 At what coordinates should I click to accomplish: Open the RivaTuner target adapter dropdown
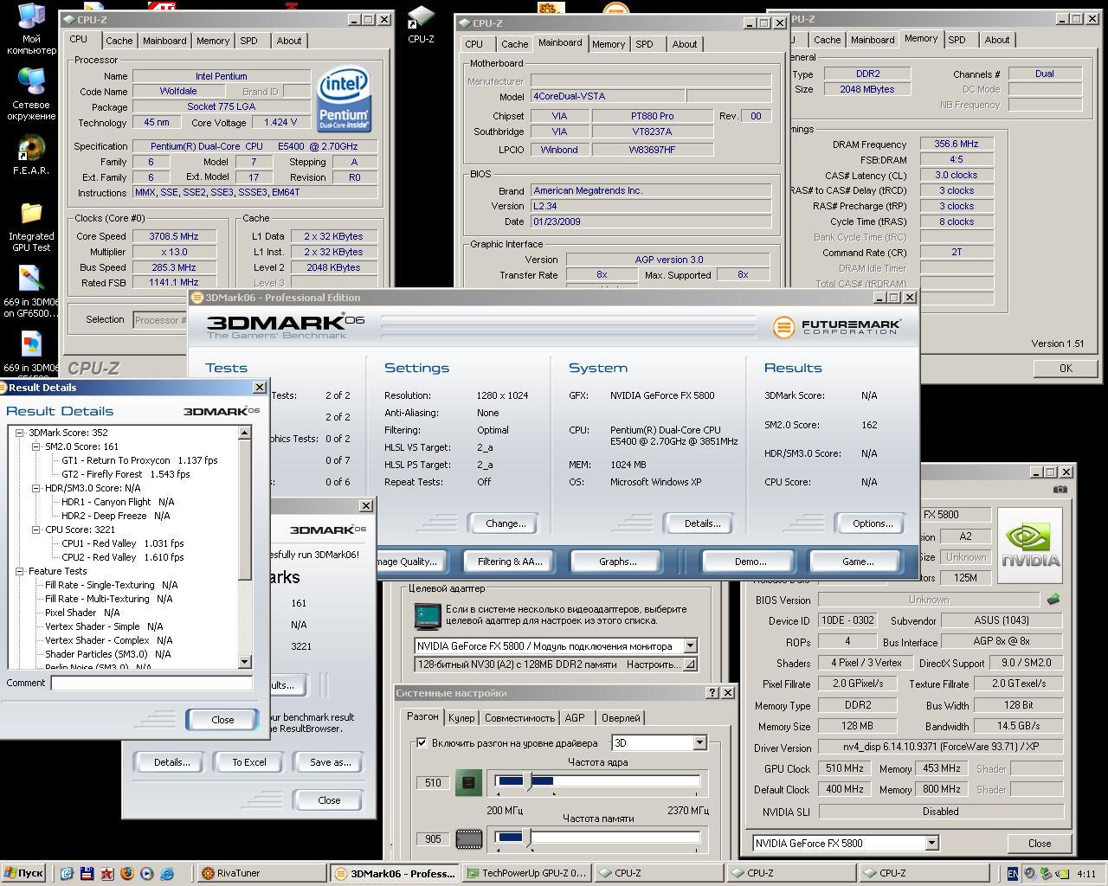(x=690, y=645)
